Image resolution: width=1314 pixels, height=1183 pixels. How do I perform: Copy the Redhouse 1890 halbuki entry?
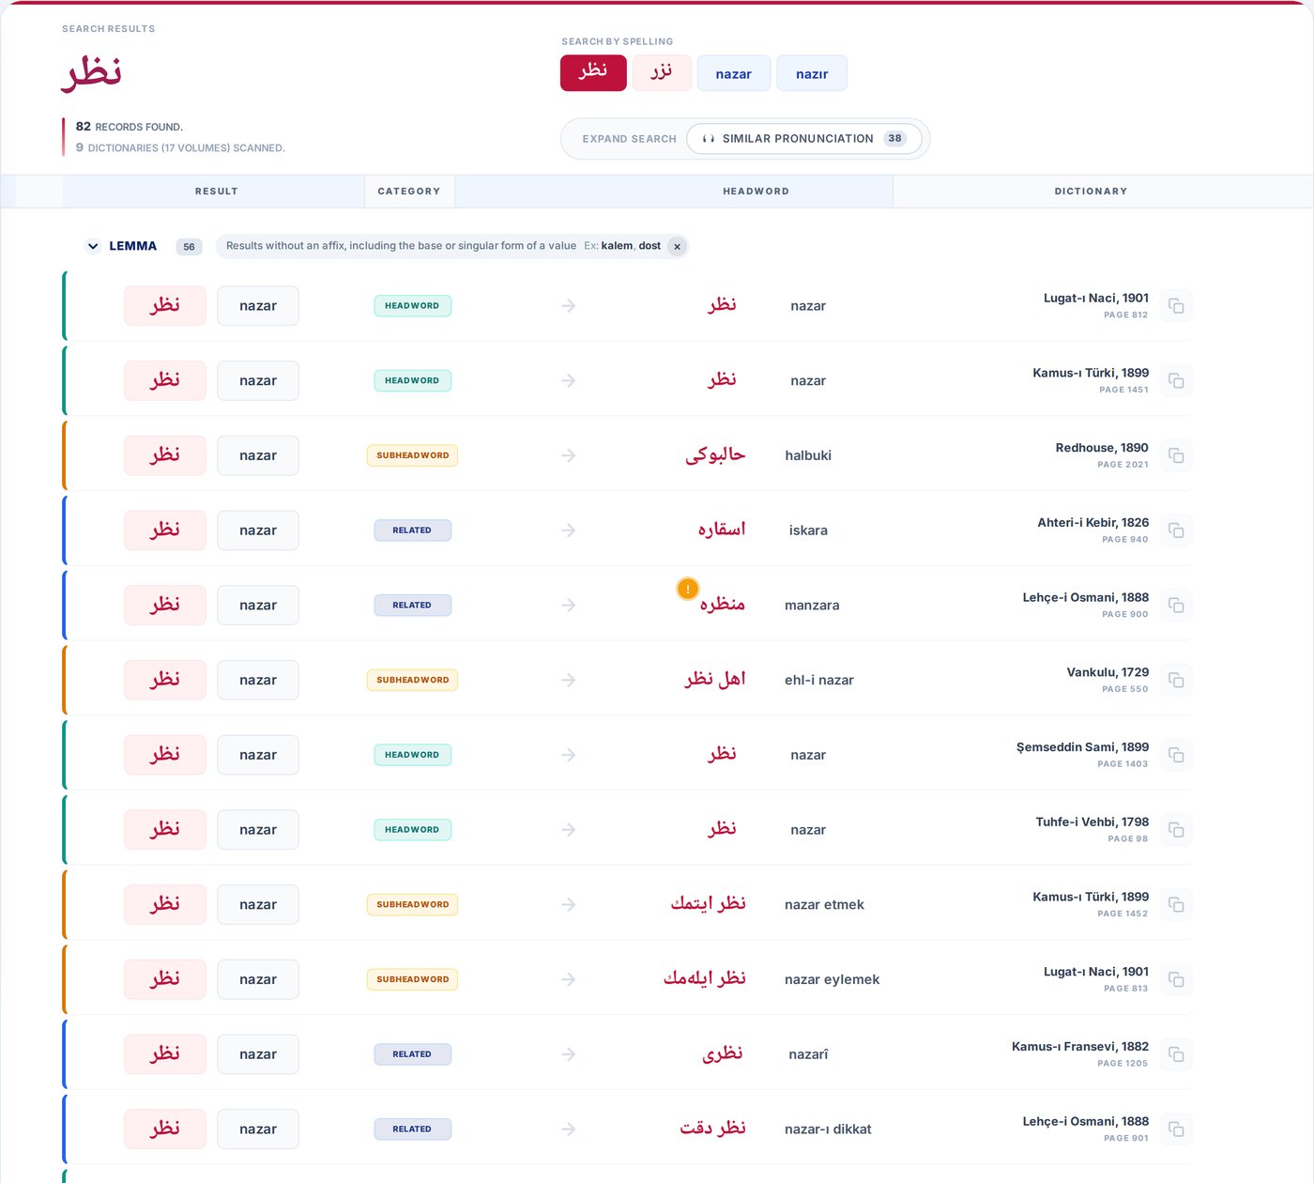1175,455
